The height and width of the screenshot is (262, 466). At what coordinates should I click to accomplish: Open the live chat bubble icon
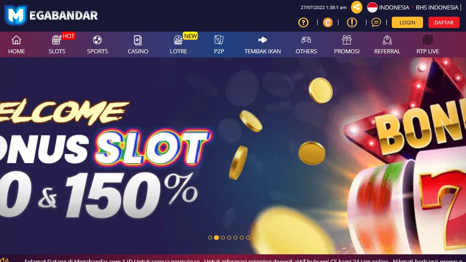(376, 23)
